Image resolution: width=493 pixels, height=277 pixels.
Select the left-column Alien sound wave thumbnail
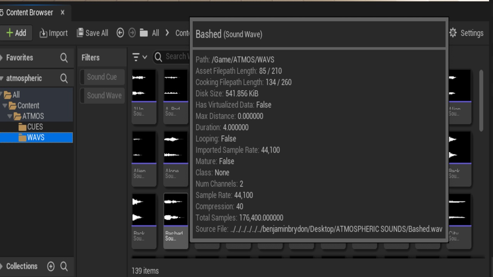144,159
